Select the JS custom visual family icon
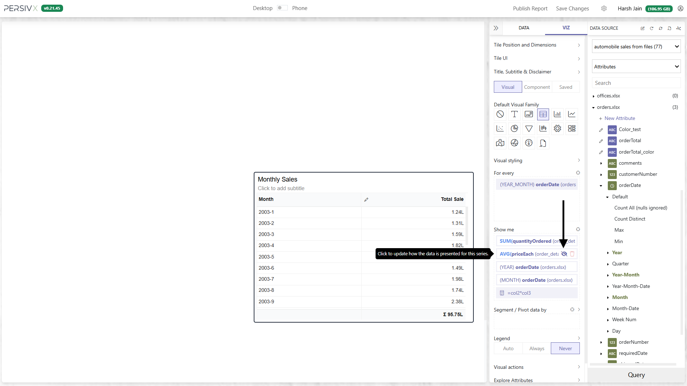The width and height of the screenshot is (687, 386). click(x=543, y=143)
